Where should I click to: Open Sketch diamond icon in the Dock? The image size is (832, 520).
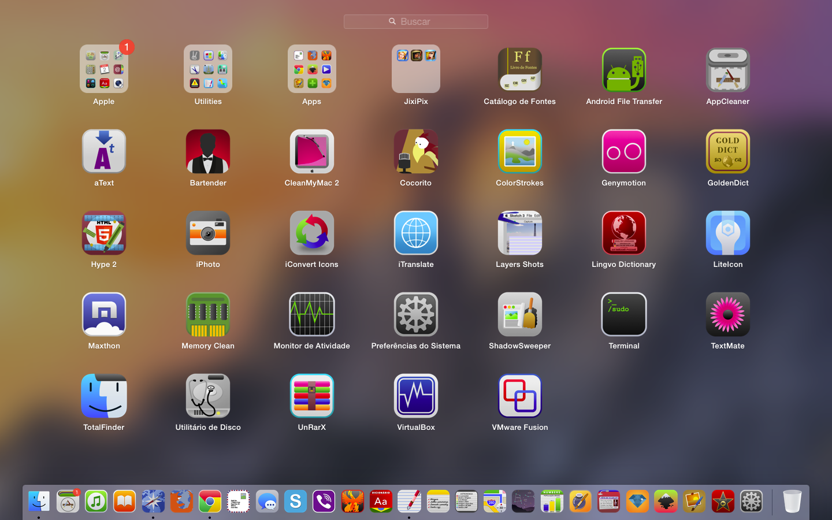[x=637, y=502]
